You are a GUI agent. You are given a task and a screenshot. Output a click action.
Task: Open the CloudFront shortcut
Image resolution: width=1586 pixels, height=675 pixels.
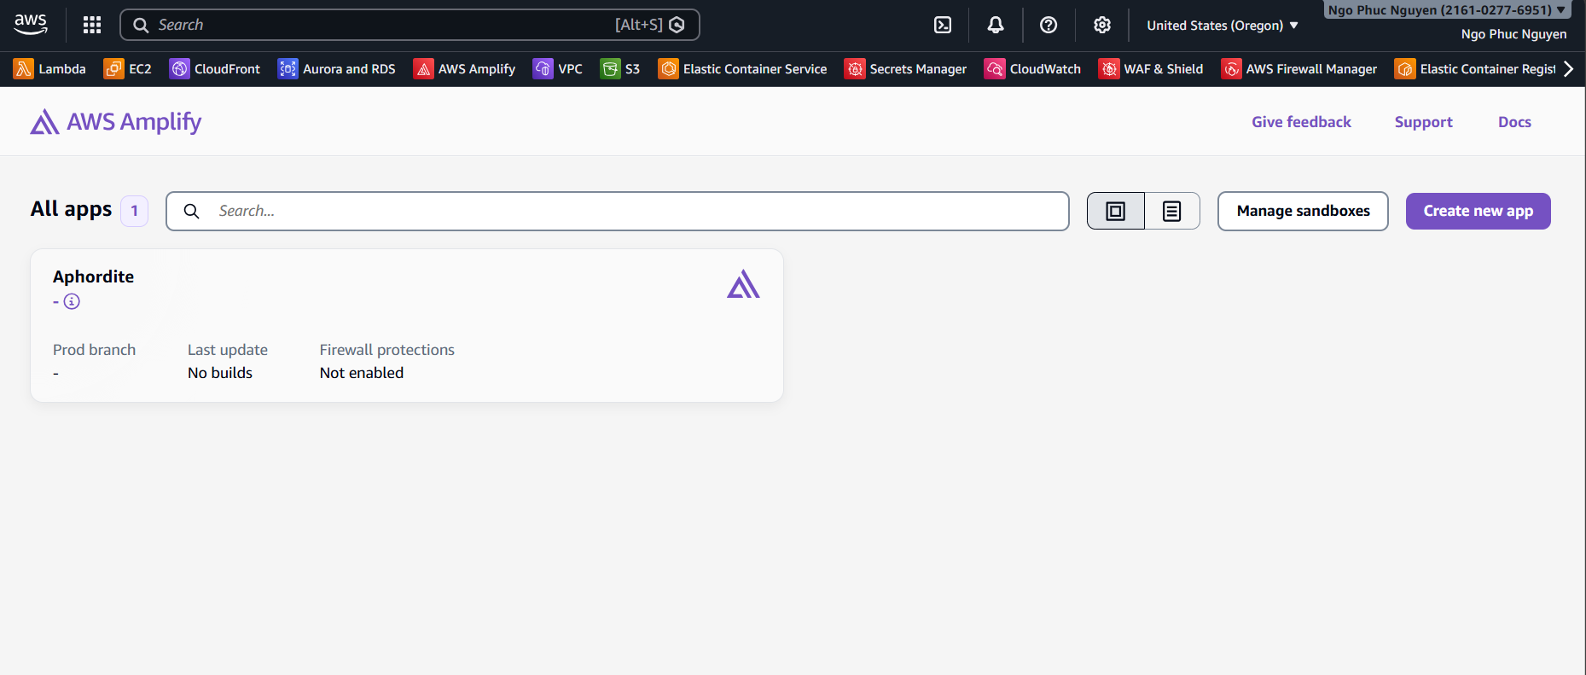(215, 69)
